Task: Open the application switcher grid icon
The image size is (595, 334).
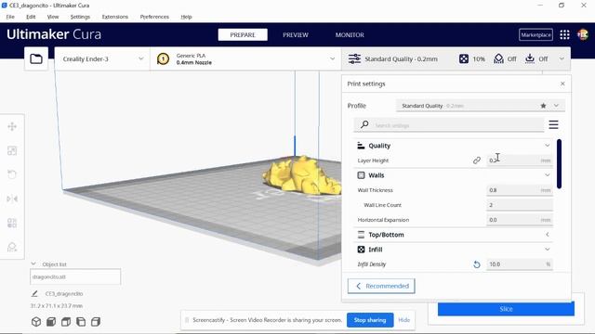Action: pos(564,35)
